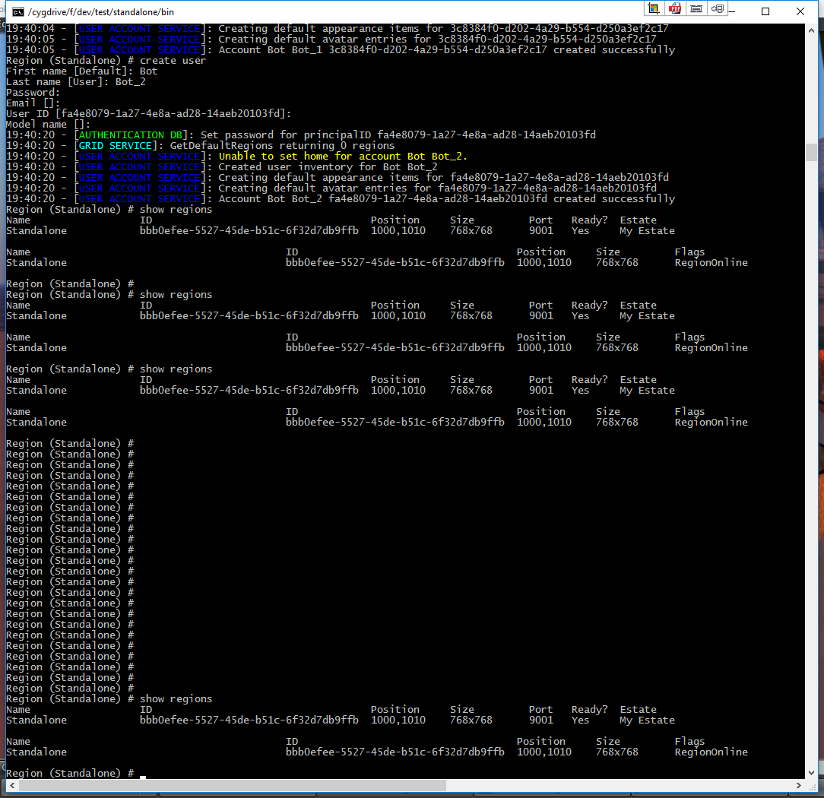Image resolution: width=824 pixels, height=798 pixels.
Task: Click the window title /cygdrive/f/dev/test/standalone/bin
Action: coord(101,12)
